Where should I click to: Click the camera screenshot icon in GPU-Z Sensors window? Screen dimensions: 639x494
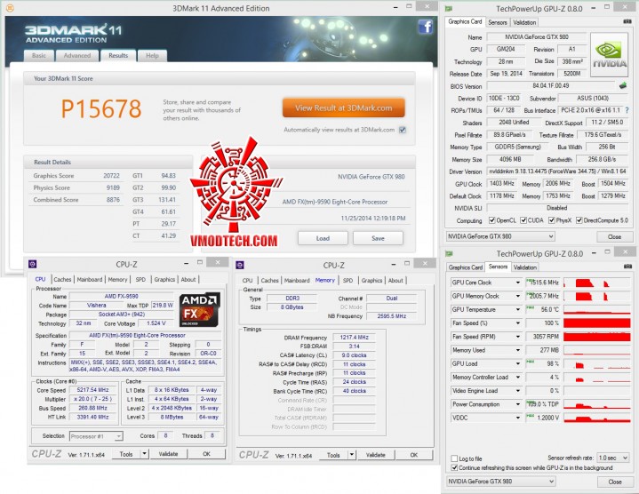(627, 267)
